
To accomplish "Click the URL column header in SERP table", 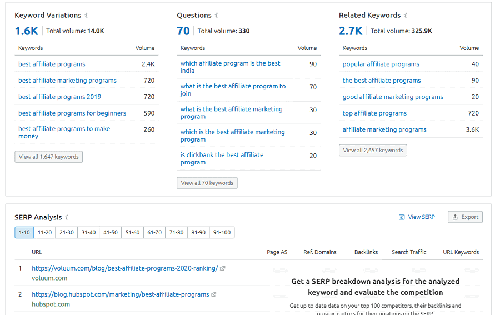I will 37,252.
